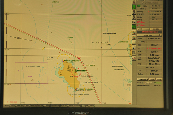
Task: Click AIS target 247621000 on chart
Action: click(x=119, y=42)
